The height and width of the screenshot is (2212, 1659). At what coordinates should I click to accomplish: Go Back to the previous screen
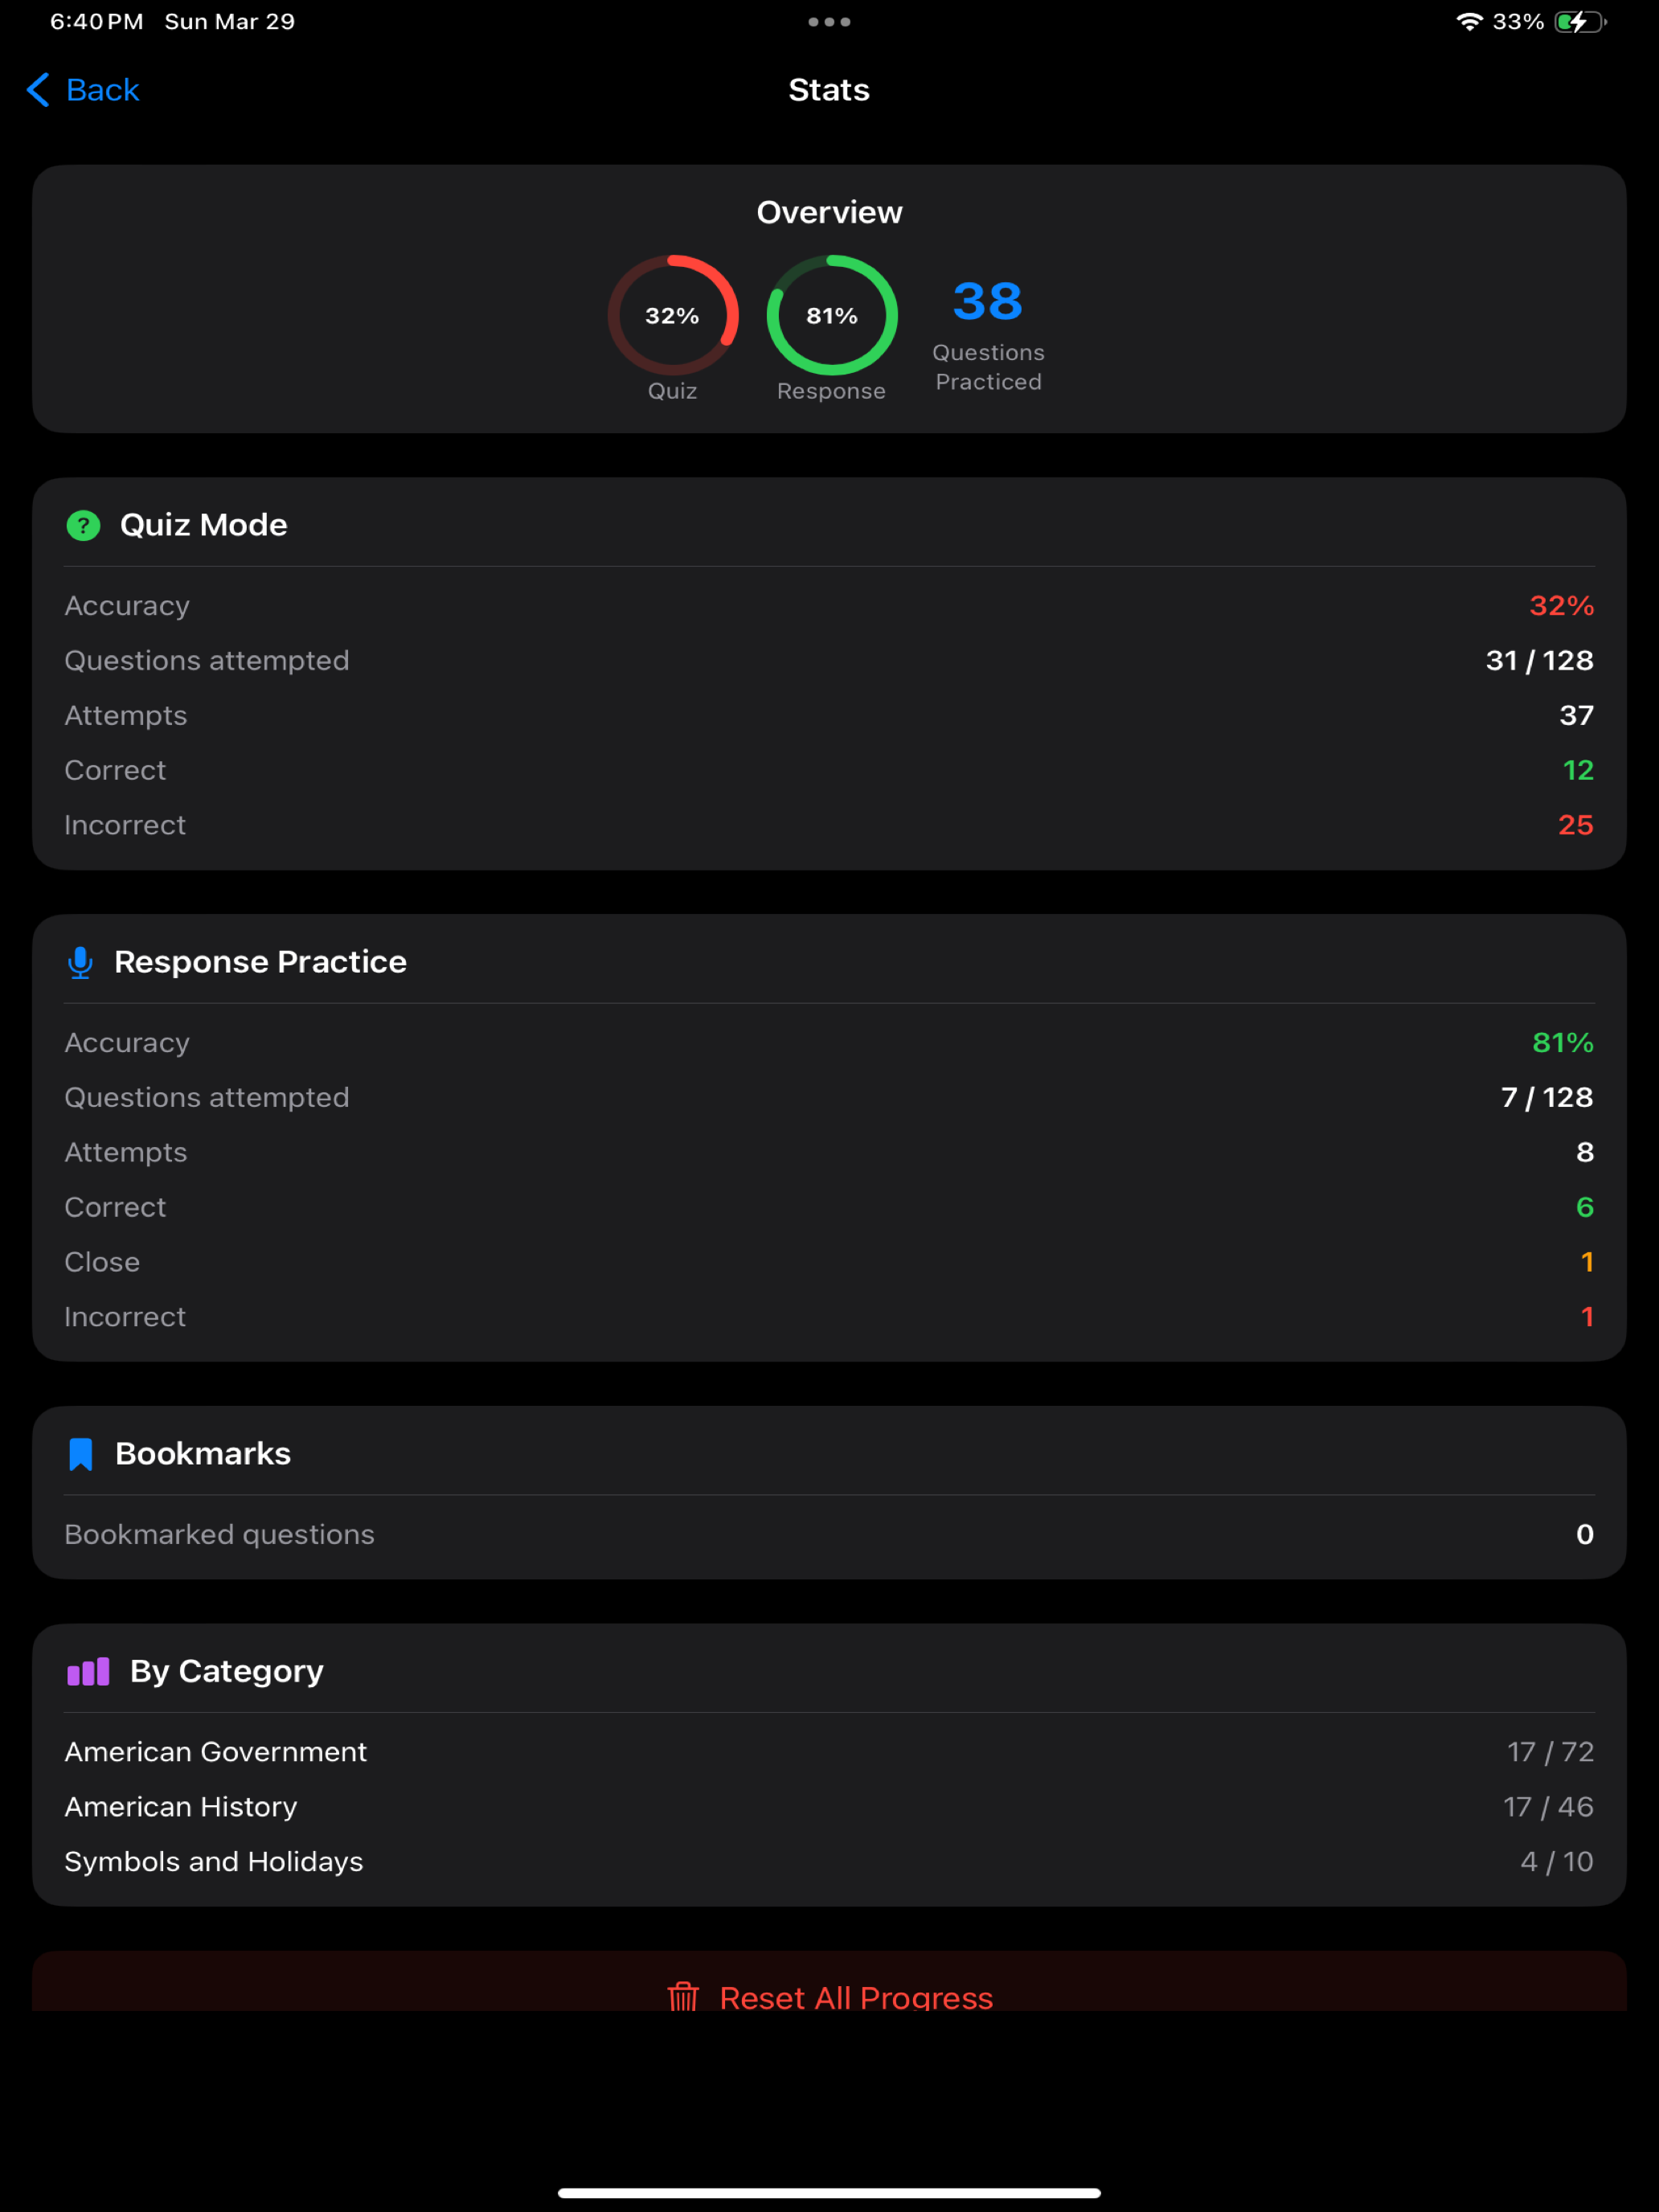[x=82, y=90]
